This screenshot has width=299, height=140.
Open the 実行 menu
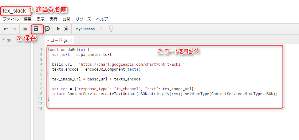point(53,19)
